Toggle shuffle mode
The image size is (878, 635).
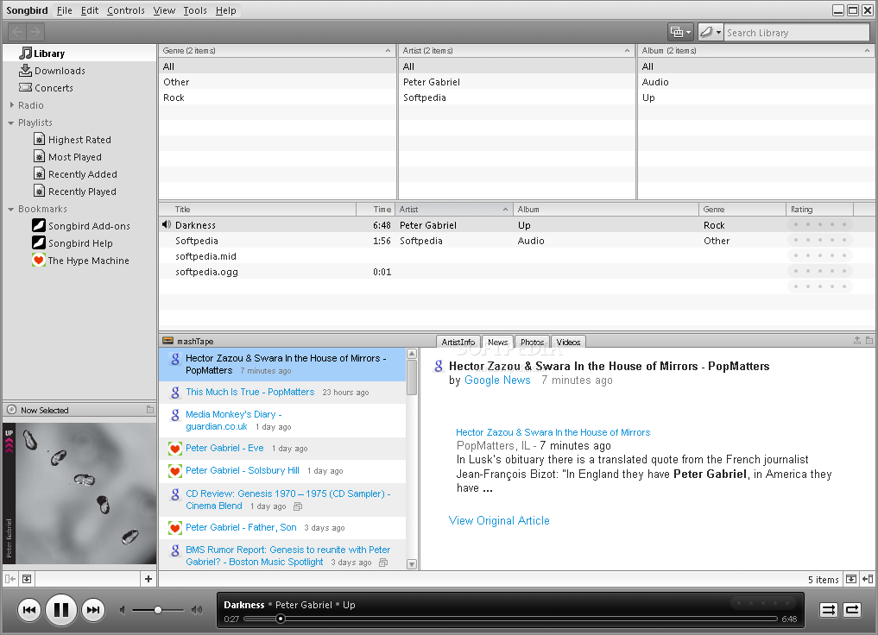(x=828, y=610)
